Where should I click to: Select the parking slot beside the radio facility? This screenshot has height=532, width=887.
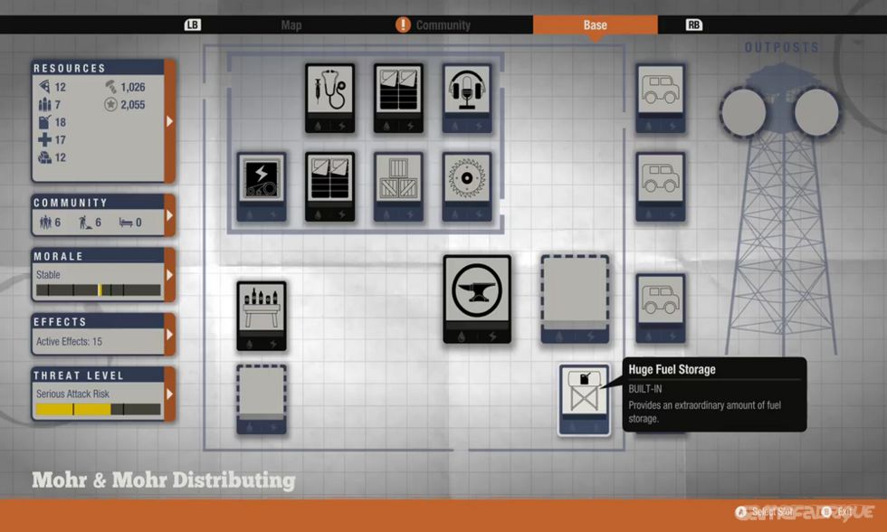pyautogui.click(x=660, y=99)
